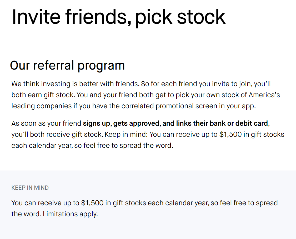Image resolution: width=296 pixels, height=239 pixels.
Task: Click the "KEEP IN MIND" label
Action: click(x=30, y=188)
